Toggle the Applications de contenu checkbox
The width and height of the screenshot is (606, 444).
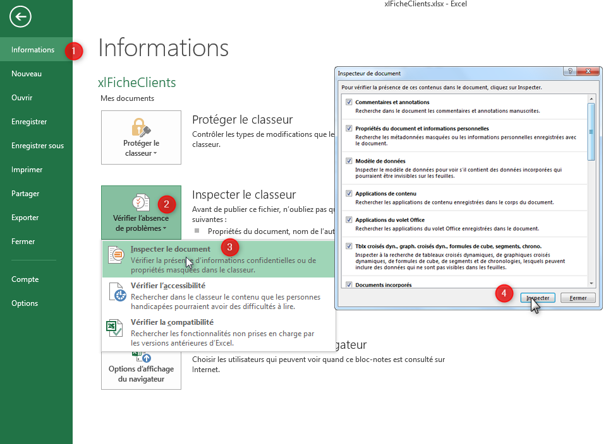click(x=349, y=194)
